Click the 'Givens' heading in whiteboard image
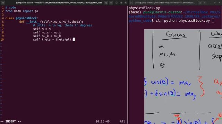 pyautogui.click(x=176, y=34)
